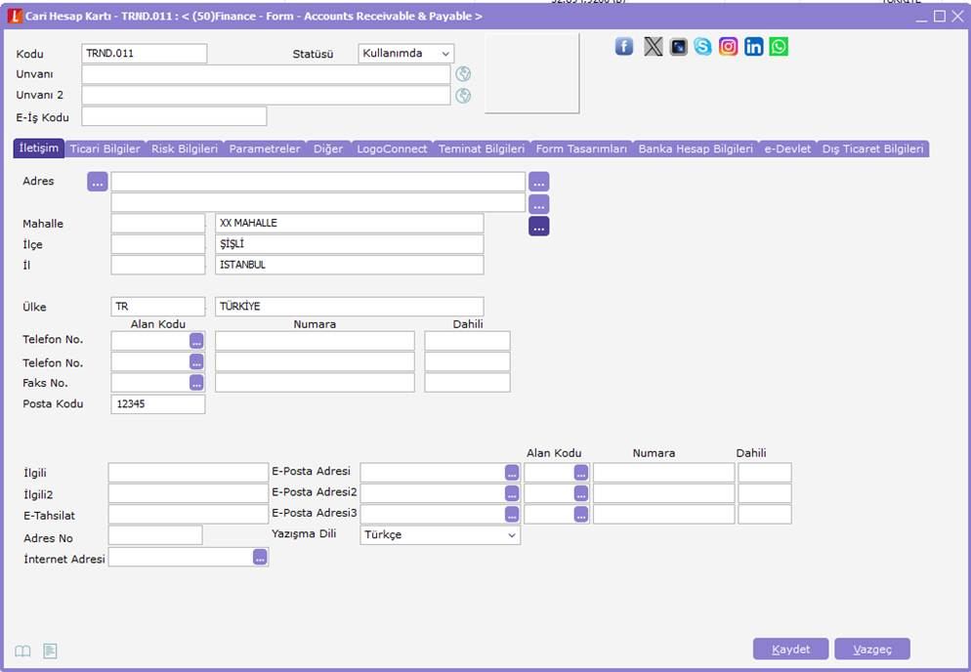Viewport: 971px width, 672px height.
Task: Open the LinkedIn icon
Action: [x=753, y=47]
